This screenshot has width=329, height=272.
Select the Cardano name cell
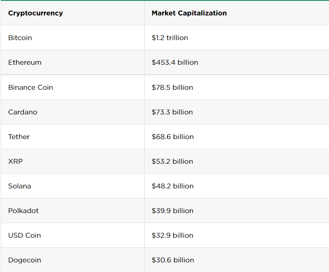pyautogui.click(x=23, y=112)
